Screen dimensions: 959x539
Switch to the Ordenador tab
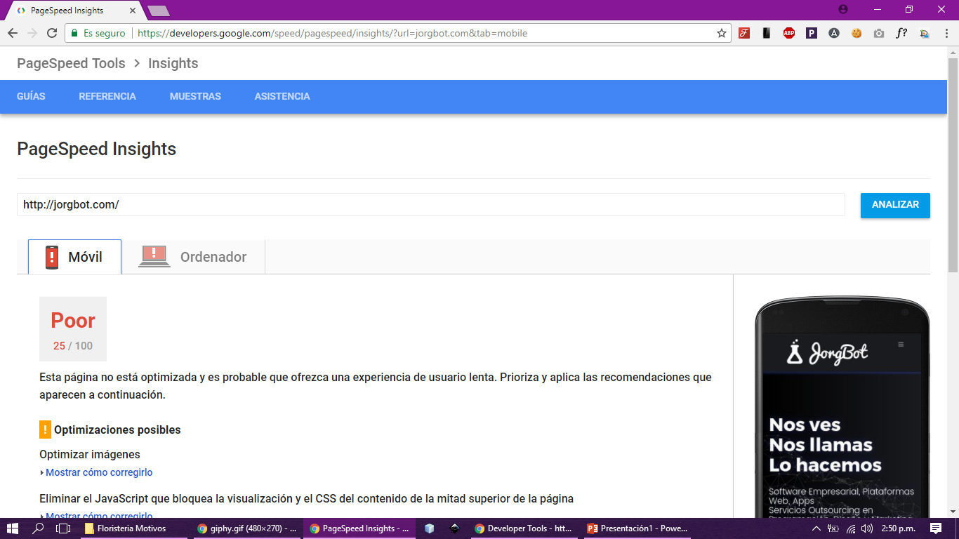193,257
